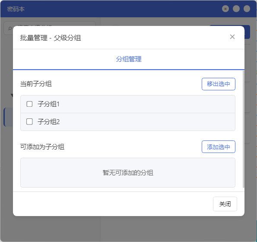The image size is (257, 242).
Task: Close the 批量管理 dialog with X icon
Action: pyautogui.click(x=232, y=37)
